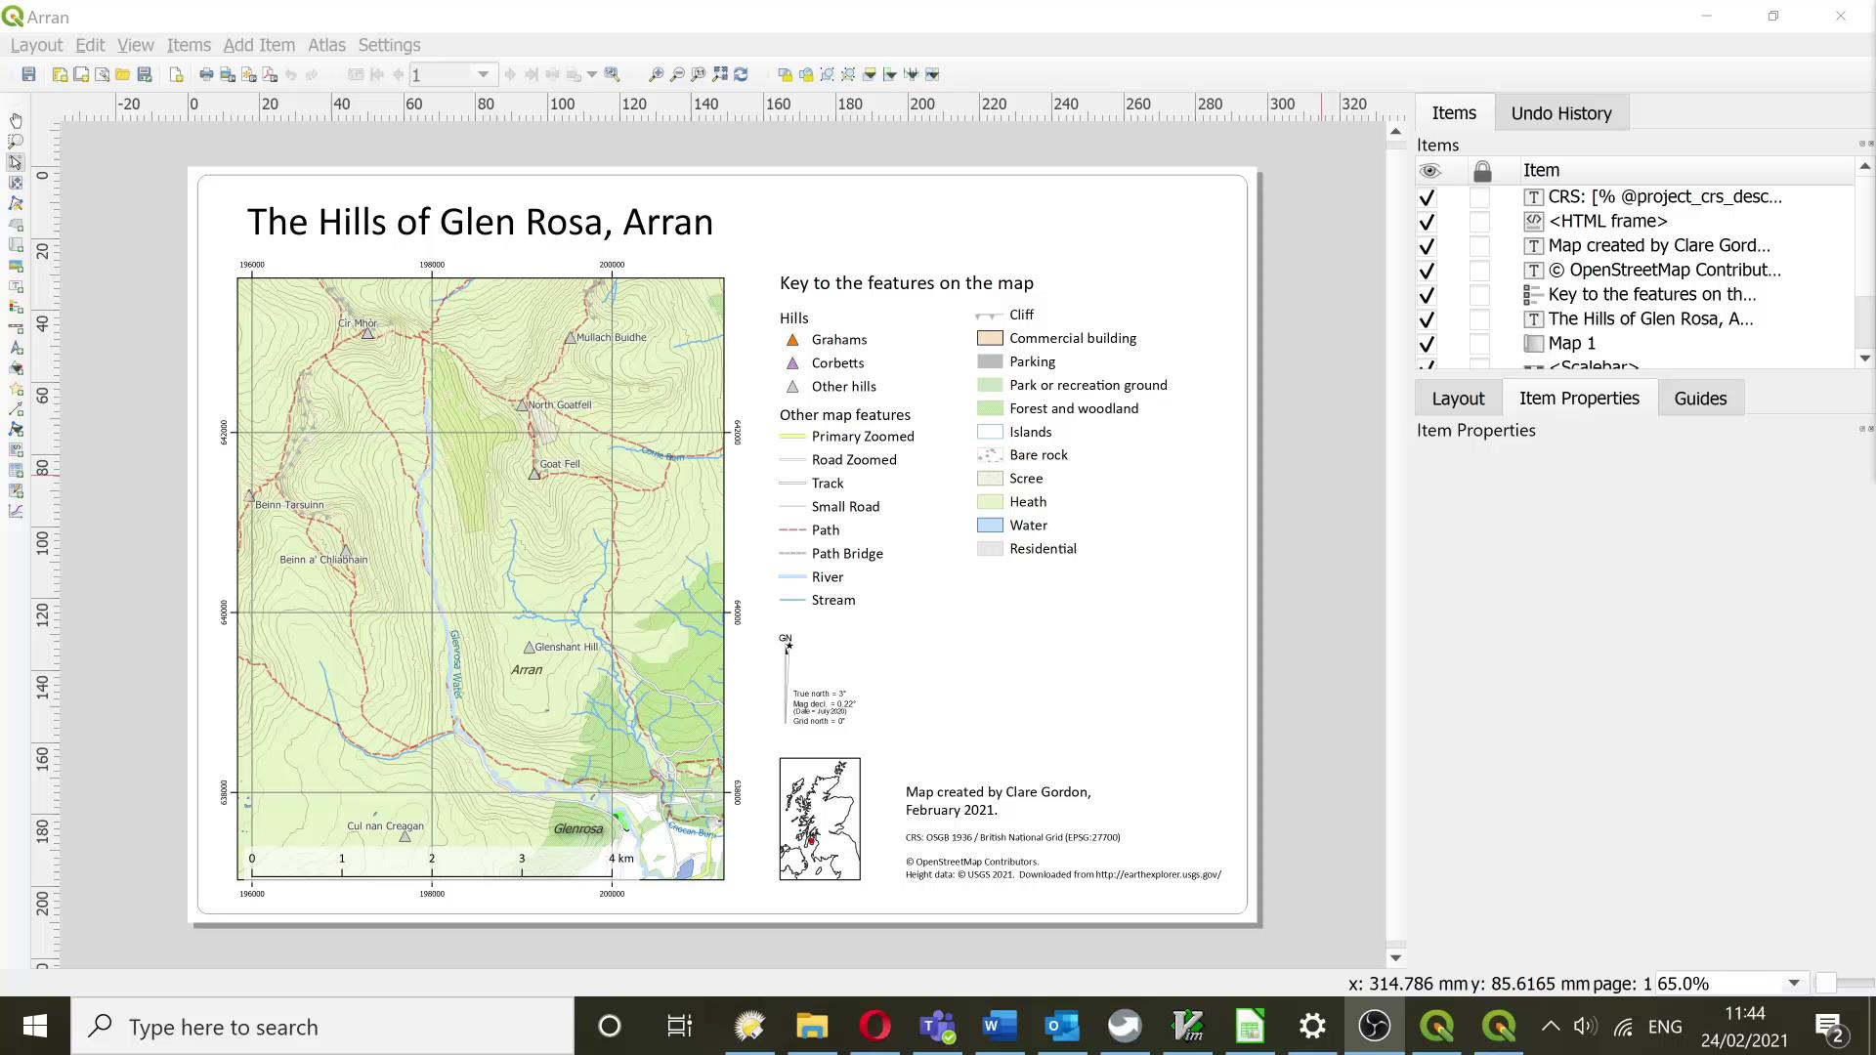Switch to the Undo History tab
1876x1055 pixels.
[1560, 112]
